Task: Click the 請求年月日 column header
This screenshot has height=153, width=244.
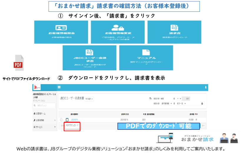Action: (x=125, y=114)
